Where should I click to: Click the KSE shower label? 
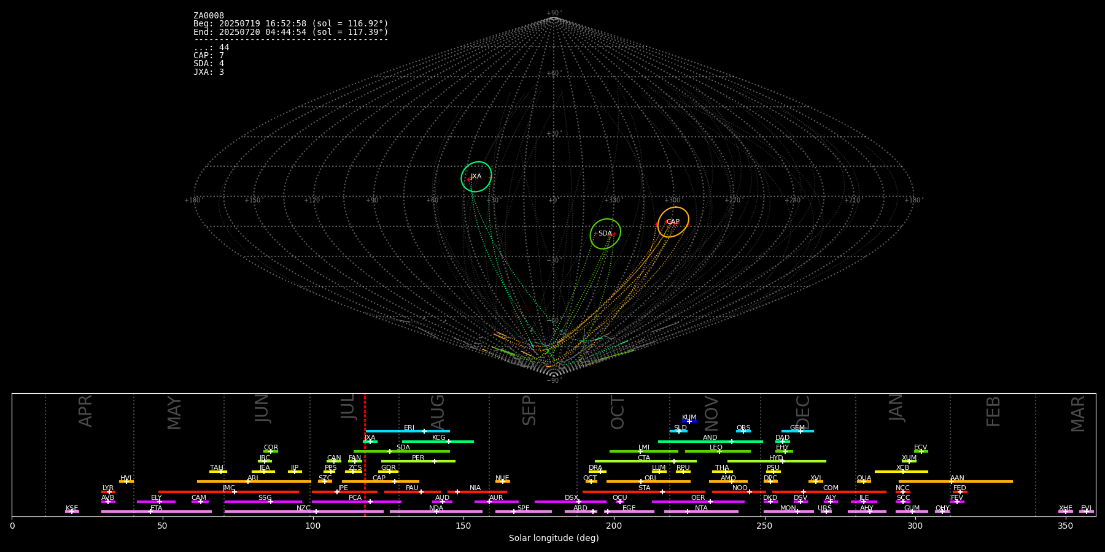click(x=72, y=508)
